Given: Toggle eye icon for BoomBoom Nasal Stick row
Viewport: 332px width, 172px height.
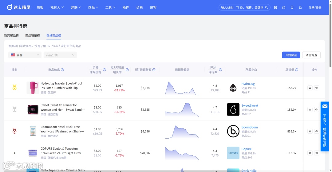Looking at the screenshot, I should point(317,131).
